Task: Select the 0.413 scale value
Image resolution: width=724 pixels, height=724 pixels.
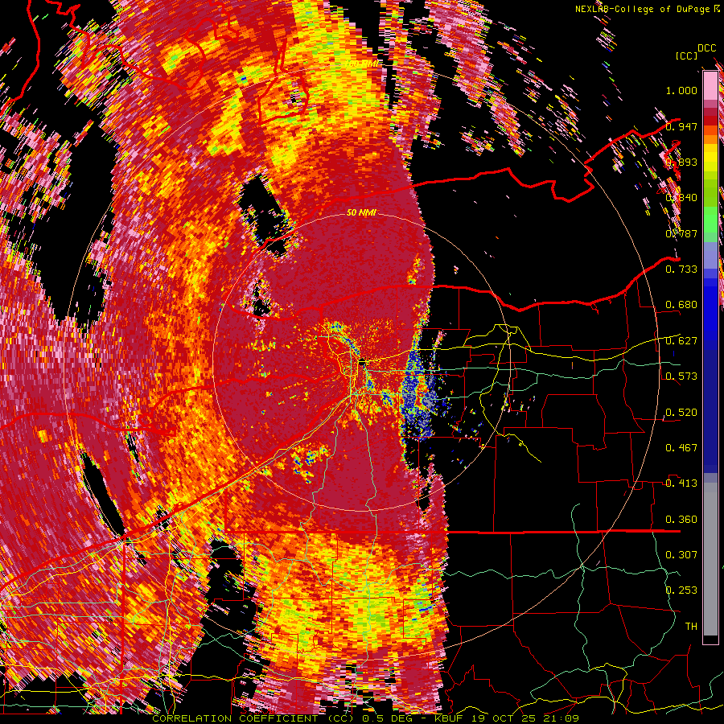Action: point(681,483)
